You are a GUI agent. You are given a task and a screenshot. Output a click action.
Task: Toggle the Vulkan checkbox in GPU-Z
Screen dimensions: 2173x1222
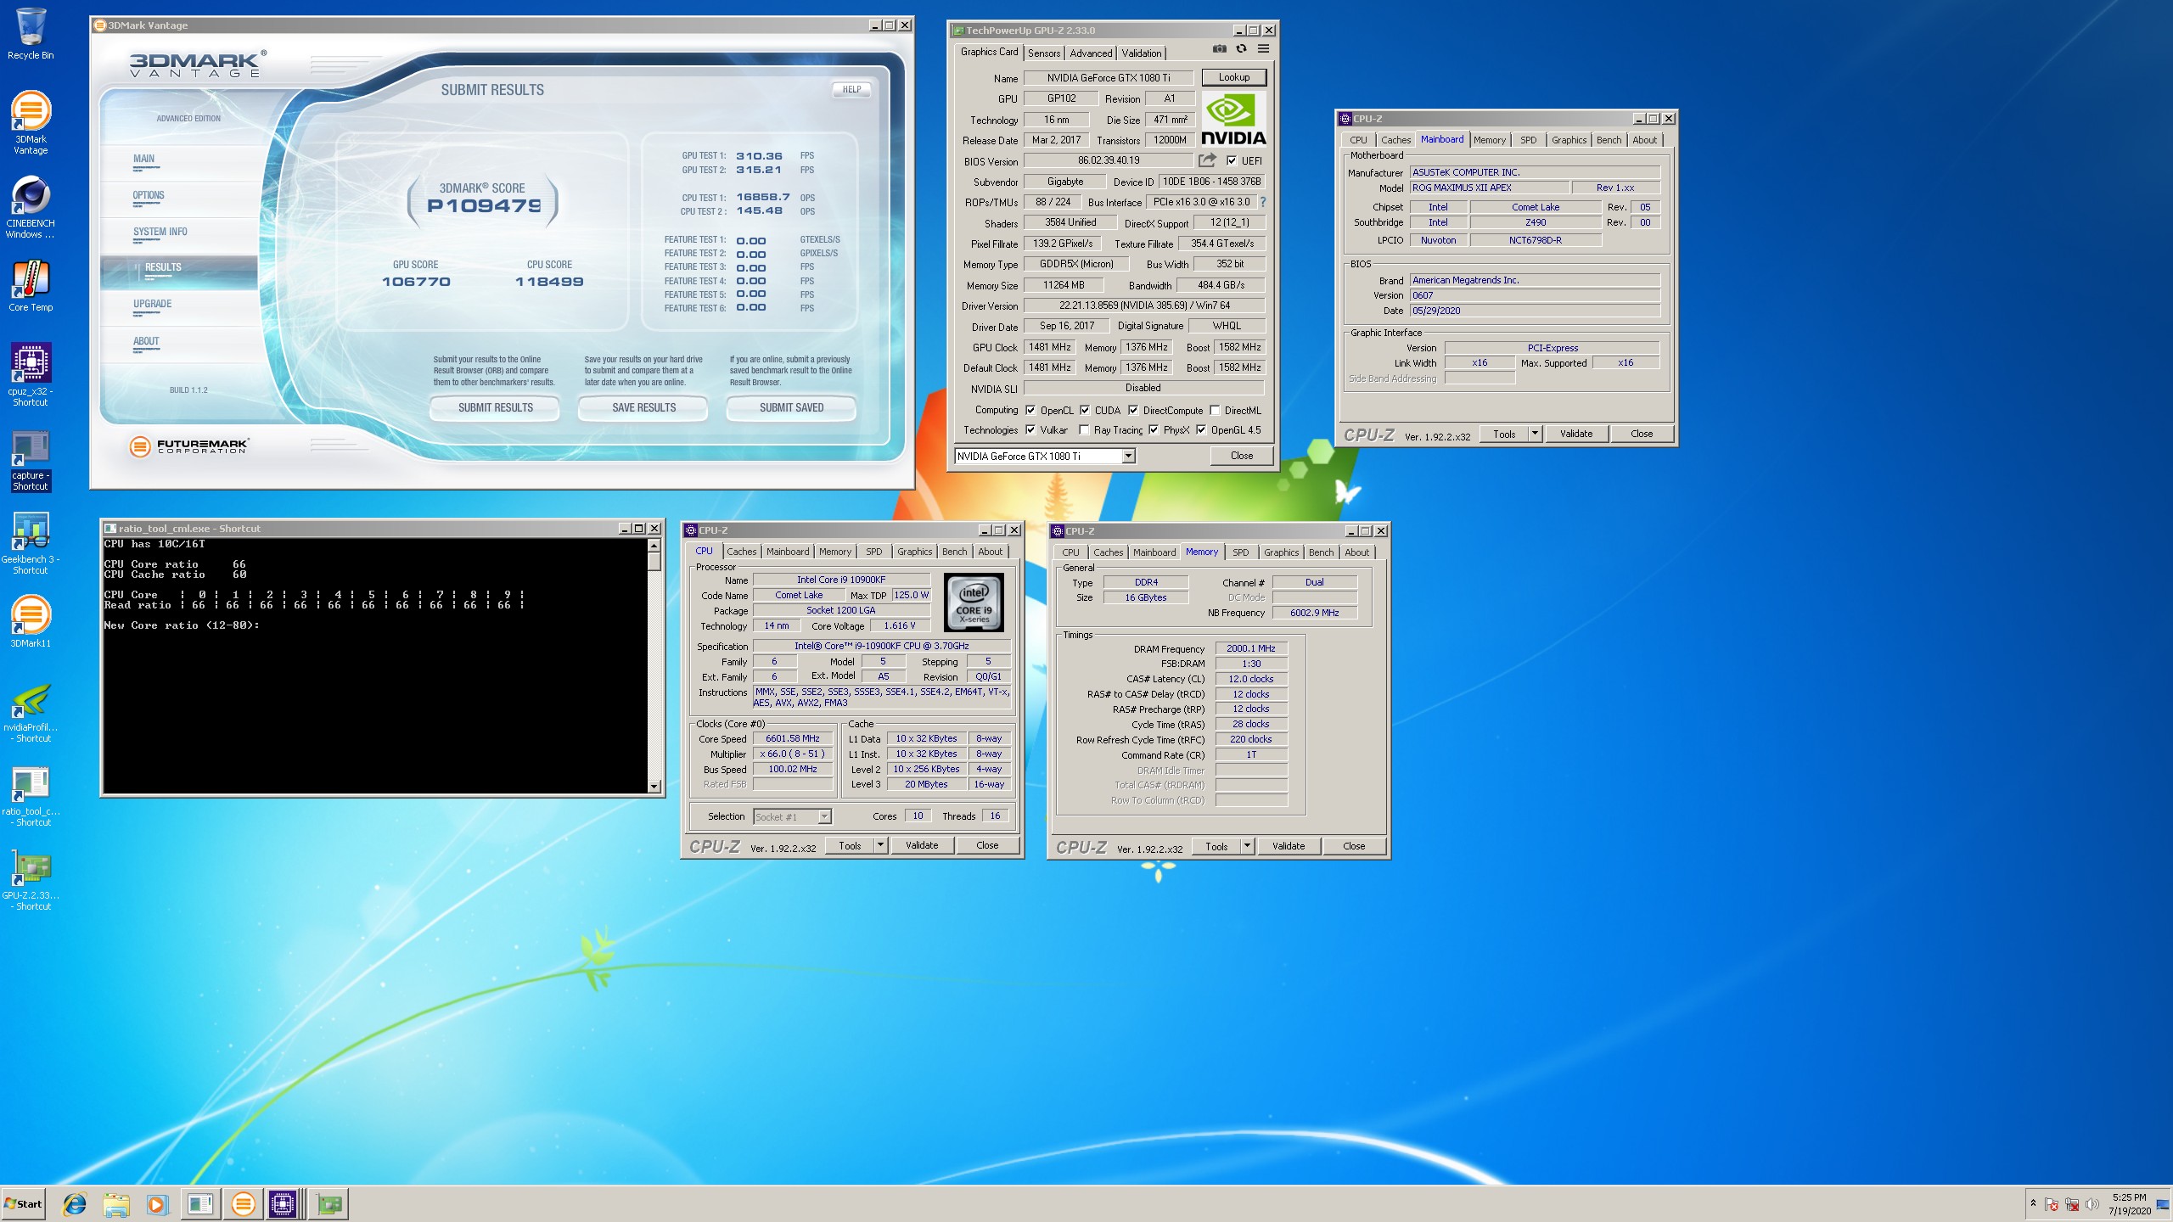coord(1030,429)
